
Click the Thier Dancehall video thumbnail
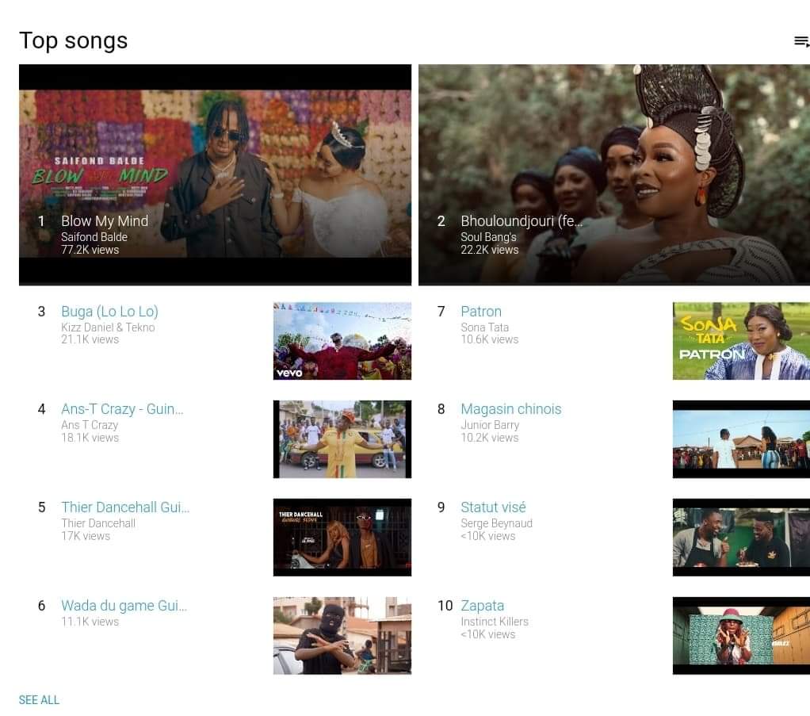[342, 537]
